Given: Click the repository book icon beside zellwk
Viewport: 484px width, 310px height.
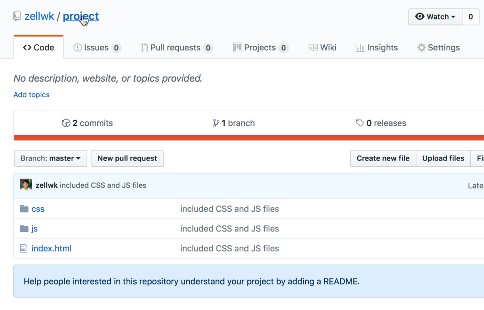Looking at the screenshot, I should pos(17,15).
